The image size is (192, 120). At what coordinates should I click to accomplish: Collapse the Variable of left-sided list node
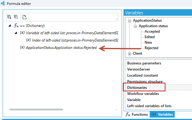tap(16, 33)
